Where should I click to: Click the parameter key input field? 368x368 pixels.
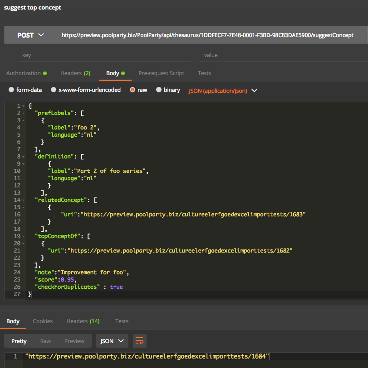coord(104,55)
